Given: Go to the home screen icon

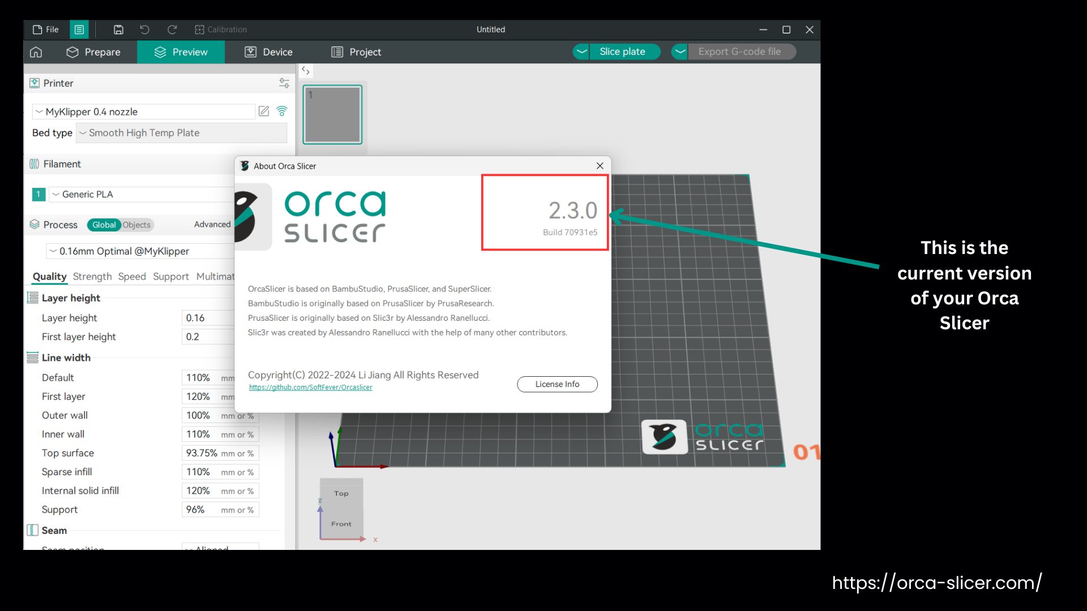Looking at the screenshot, I should point(36,52).
